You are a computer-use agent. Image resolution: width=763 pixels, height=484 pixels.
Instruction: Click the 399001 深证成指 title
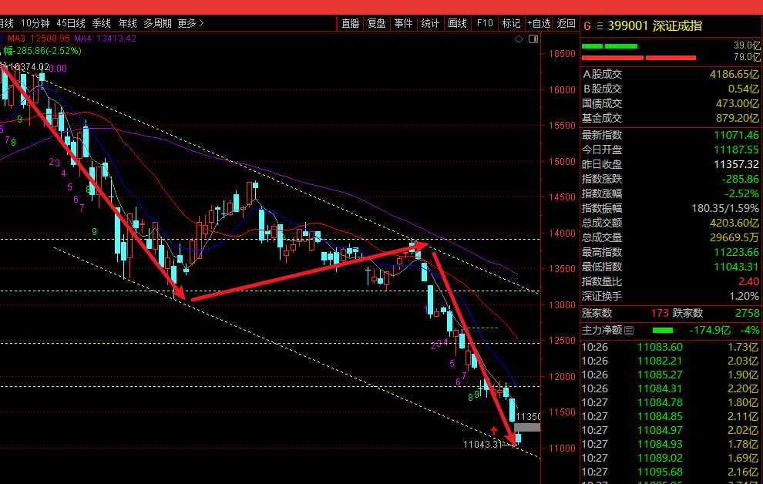tap(654, 26)
